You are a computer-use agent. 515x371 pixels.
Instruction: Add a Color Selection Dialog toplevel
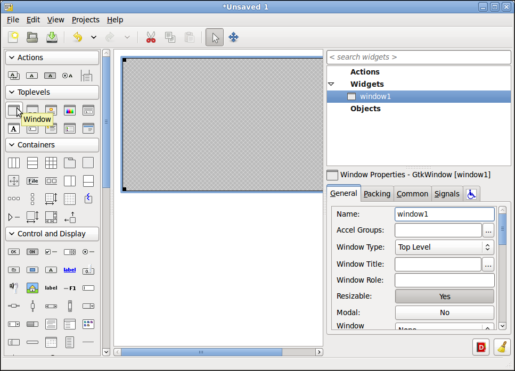[x=70, y=110]
